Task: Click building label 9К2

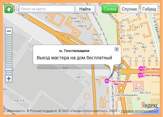Action: tap(131, 38)
